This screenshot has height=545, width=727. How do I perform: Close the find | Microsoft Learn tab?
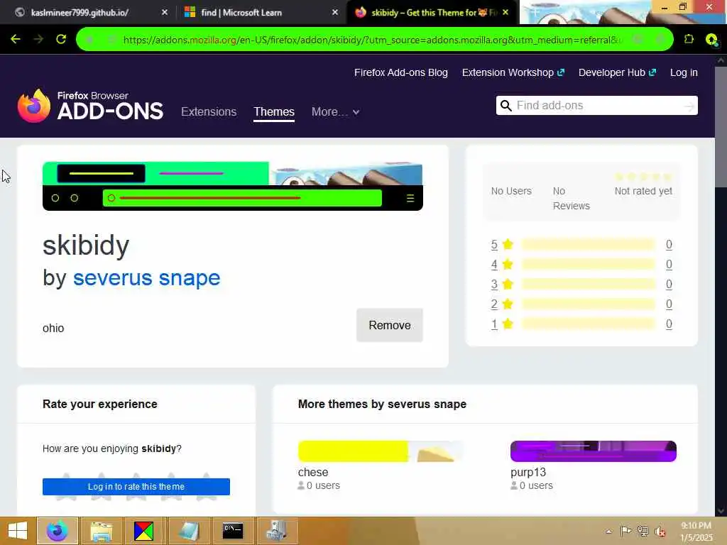click(x=335, y=13)
